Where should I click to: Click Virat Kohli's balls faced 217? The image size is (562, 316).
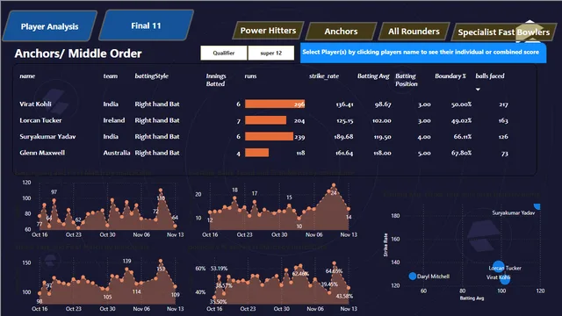pyautogui.click(x=503, y=104)
